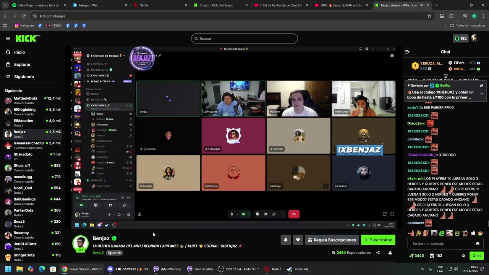The width and height of the screenshot is (489, 275).
Task: Open File Explorer from taskbar
Action: 19,269
